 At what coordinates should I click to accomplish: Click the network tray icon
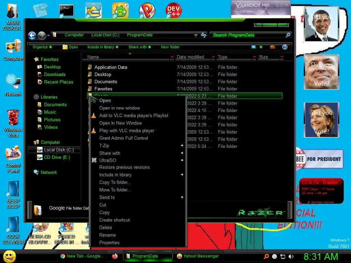[283, 256]
